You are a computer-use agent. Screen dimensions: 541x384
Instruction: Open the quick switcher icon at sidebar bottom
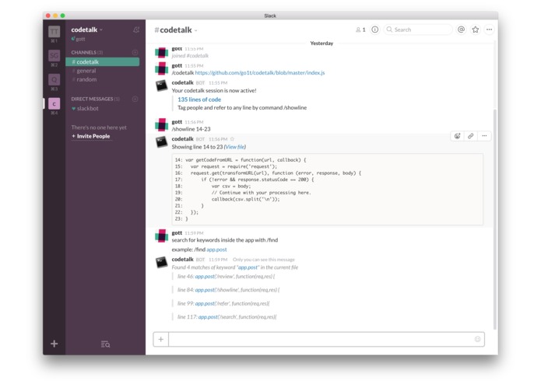coord(105,344)
